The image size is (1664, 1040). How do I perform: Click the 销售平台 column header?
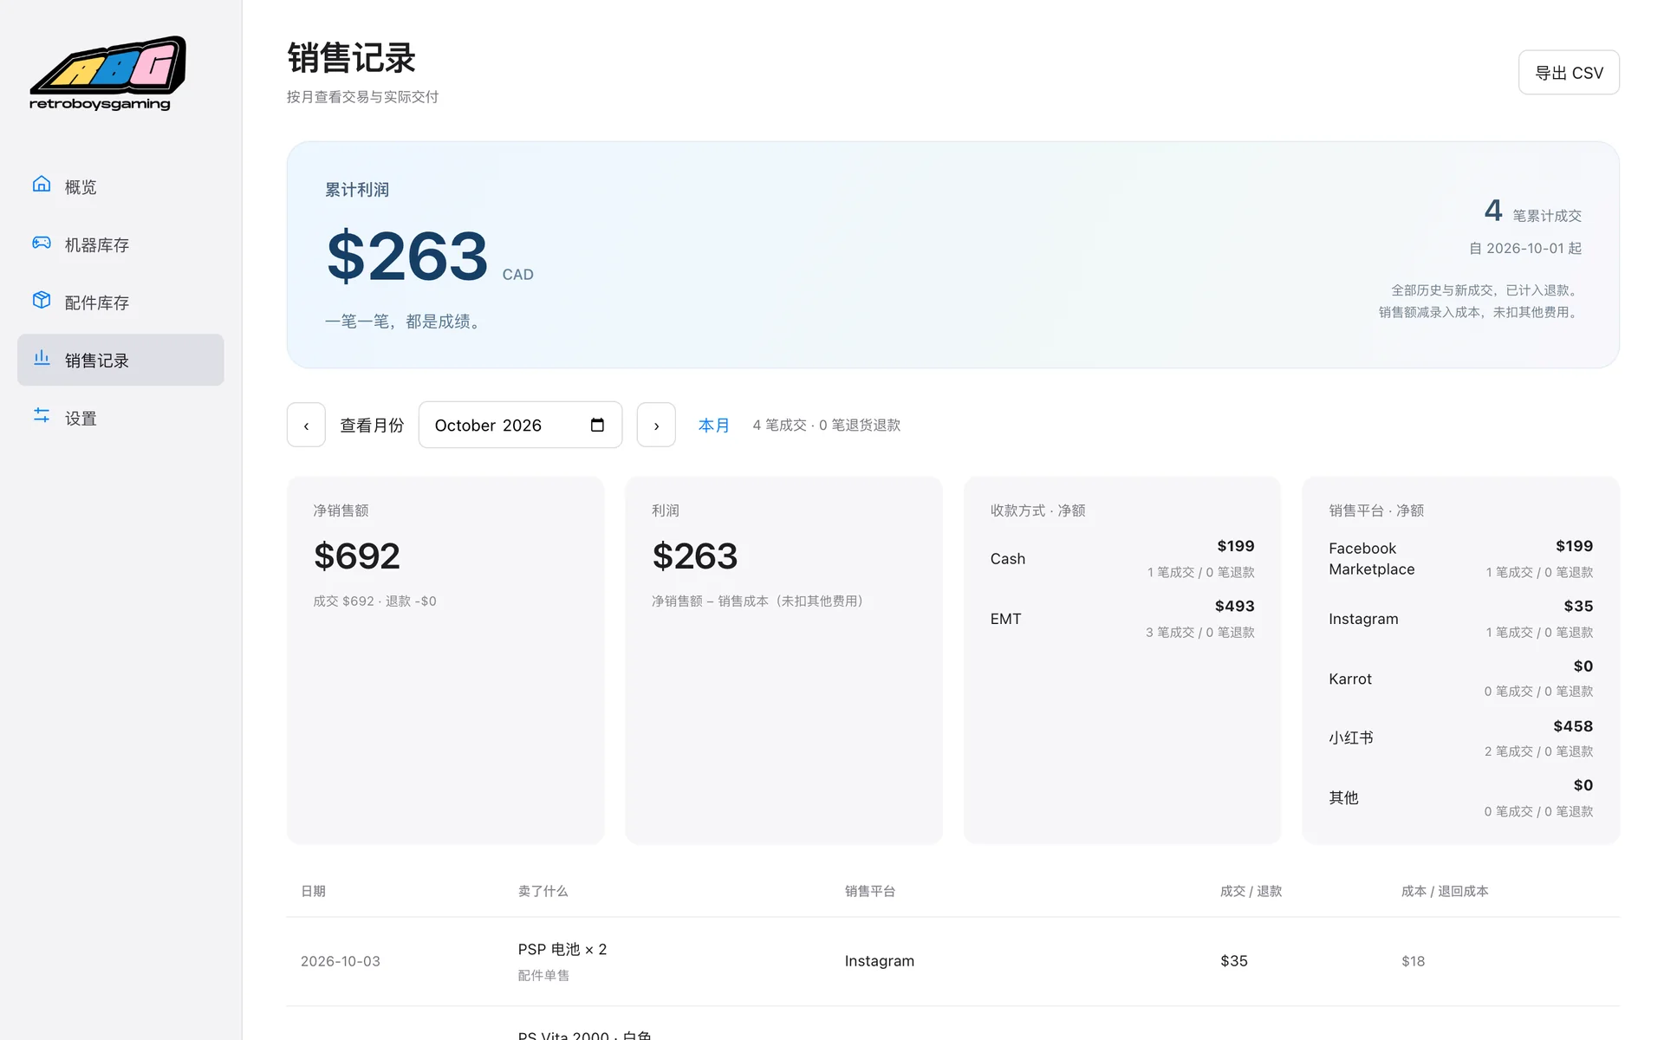(x=870, y=891)
